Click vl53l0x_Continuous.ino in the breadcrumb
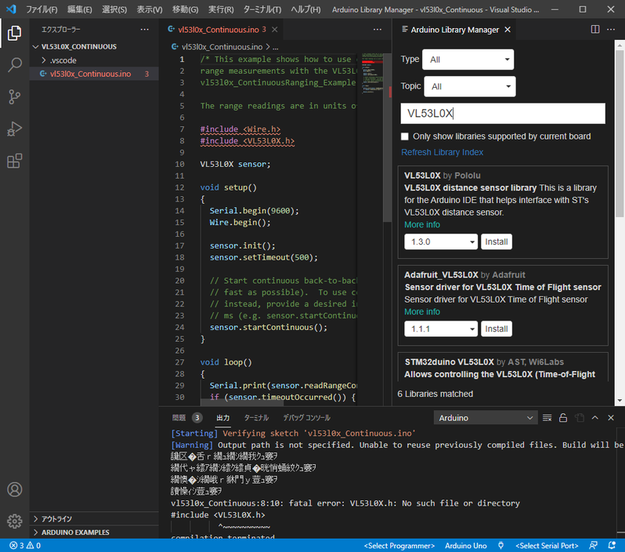 222,47
